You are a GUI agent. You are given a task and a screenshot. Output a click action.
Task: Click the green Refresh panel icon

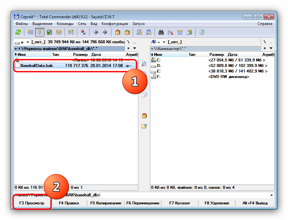click(19, 32)
